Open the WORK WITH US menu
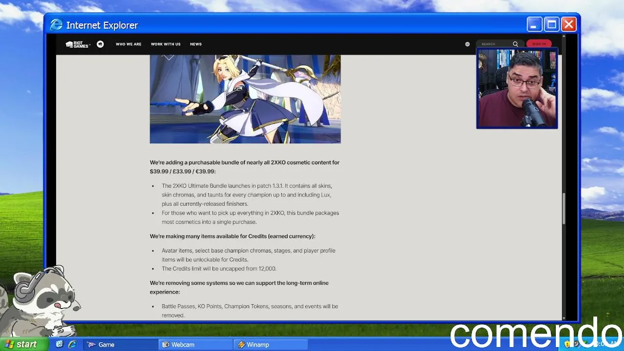Image resolution: width=624 pixels, height=351 pixels. [166, 44]
